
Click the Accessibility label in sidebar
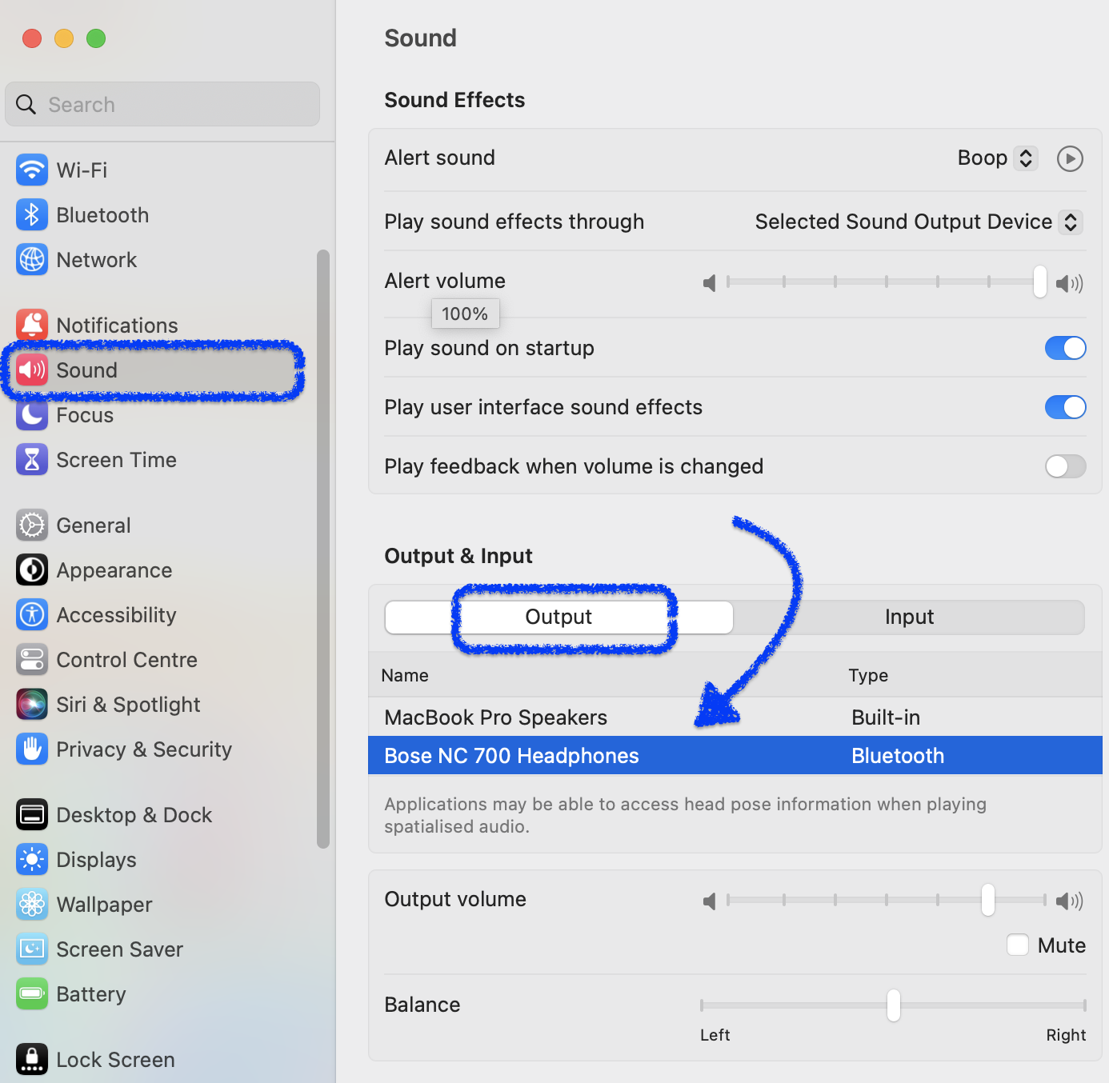pos(117,615)
